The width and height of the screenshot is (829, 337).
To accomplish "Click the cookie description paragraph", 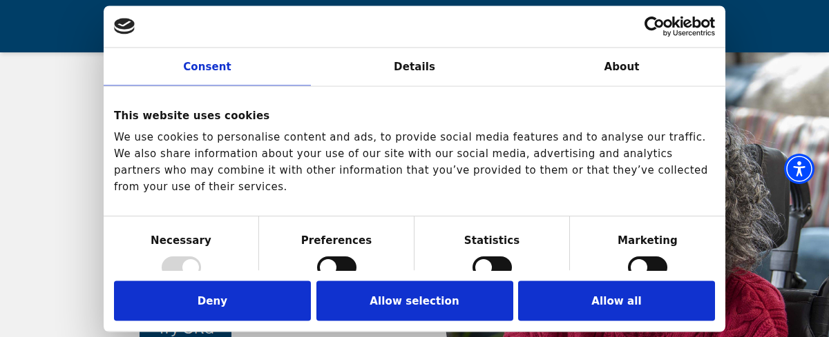I will [x=410, y=161].
